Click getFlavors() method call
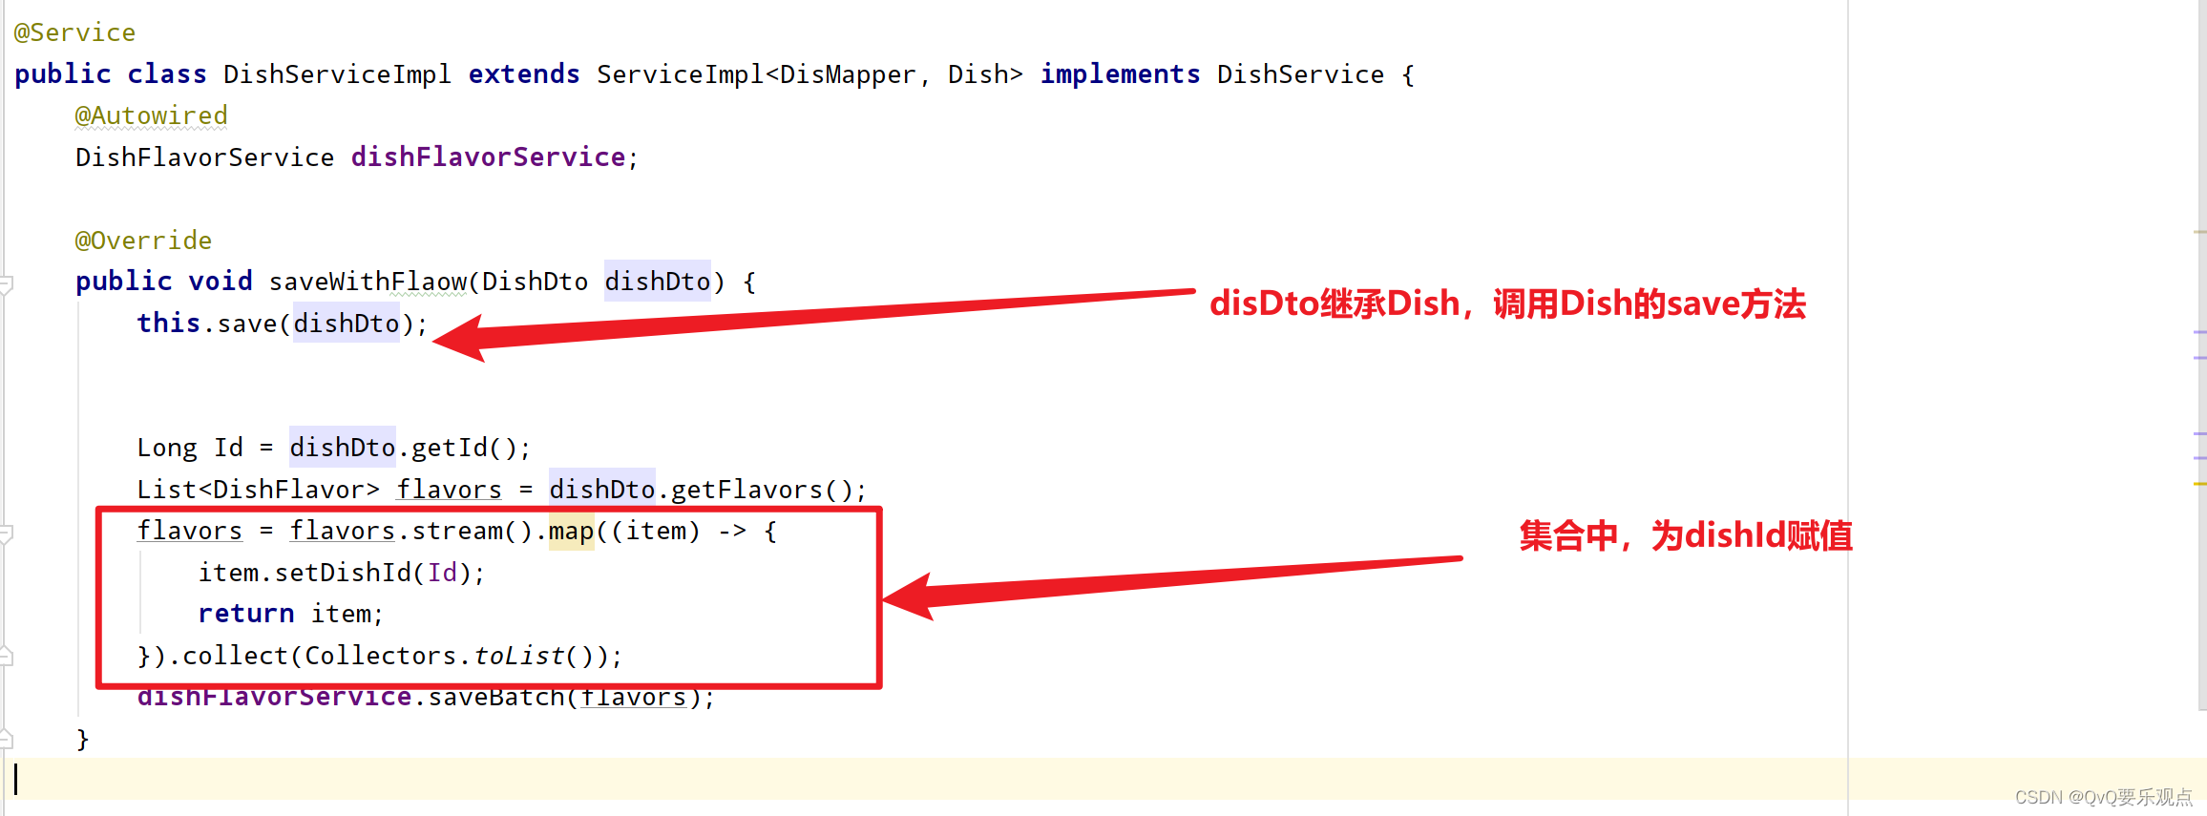Viewport: 2207px width, 816px height. click(x=762, y=490)
